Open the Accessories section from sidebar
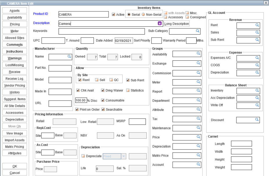This screenshot has width=269, height=176. click(x=15, y=113)
